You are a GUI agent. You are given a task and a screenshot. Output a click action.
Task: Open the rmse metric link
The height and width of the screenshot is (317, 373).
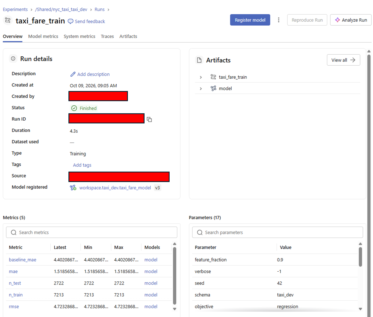pyautogui.click(x=14, y=307)
